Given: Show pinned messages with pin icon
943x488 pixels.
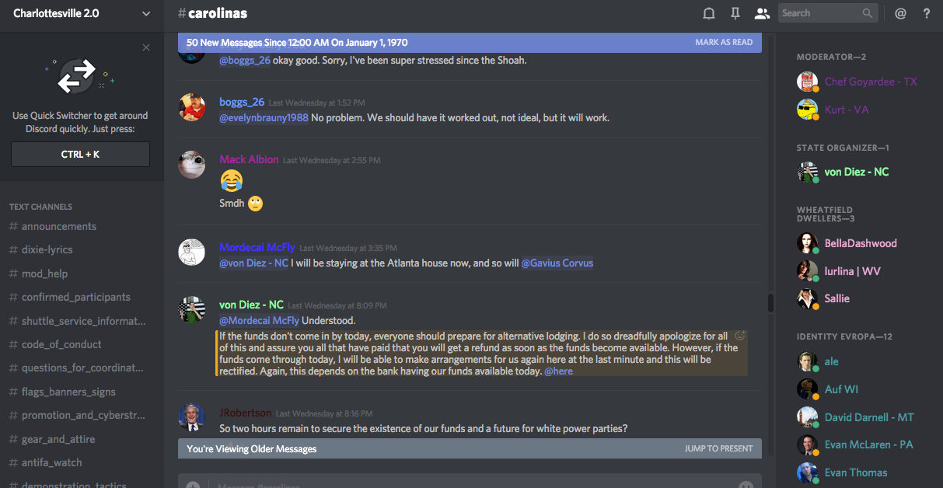Looking at the screenshot, I should (x=735, y=13).
